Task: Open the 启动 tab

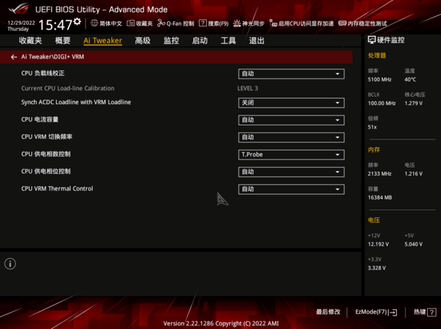Action: pyautogui.click(x=200, y=41)
